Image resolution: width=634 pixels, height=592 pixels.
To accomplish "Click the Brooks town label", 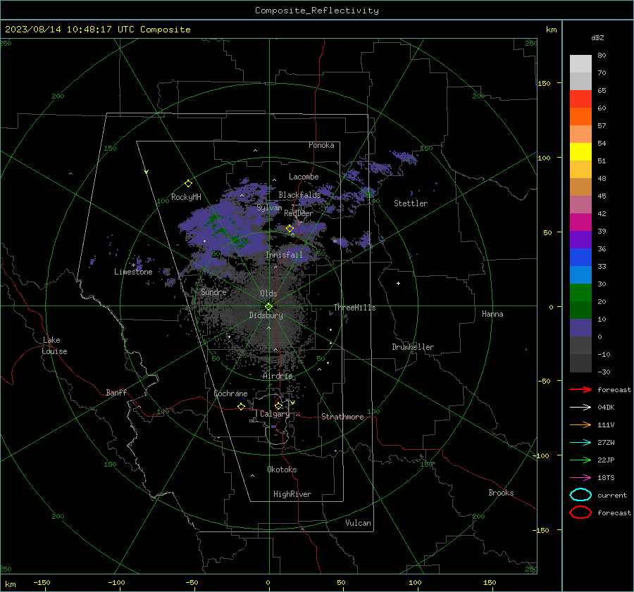I will 501,493.
